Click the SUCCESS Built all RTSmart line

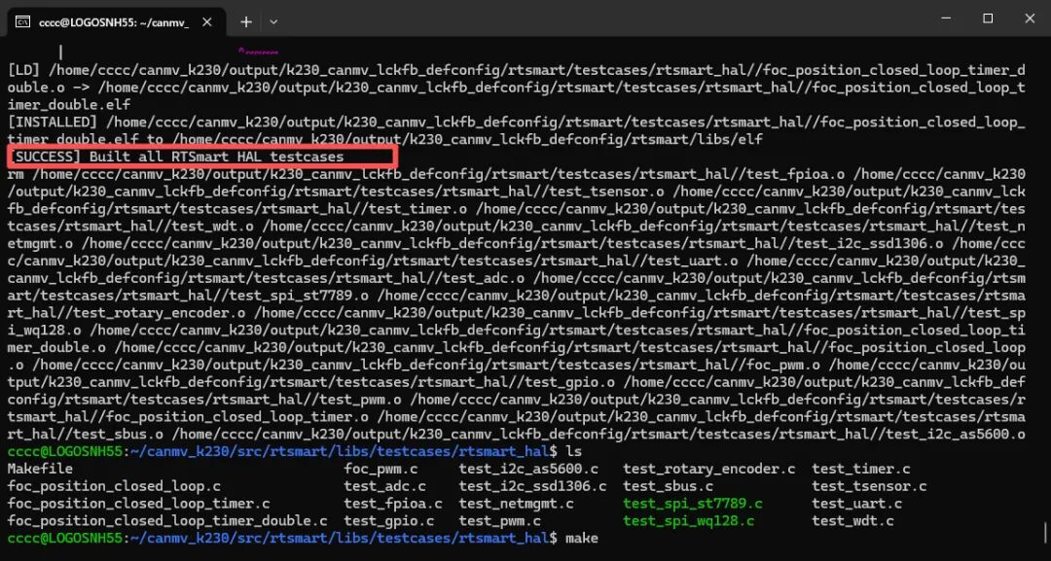click(202, 157)
